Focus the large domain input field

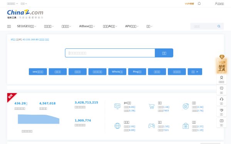coord(110,53)
